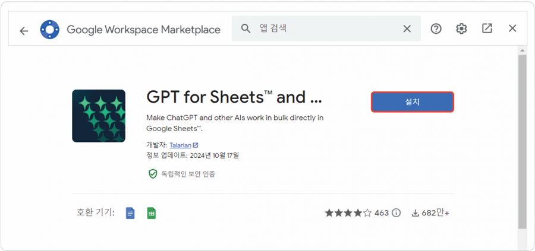Screen dimensions: 535x251
Task: Click the blue 설치 install button
Action: click(412, 102)
